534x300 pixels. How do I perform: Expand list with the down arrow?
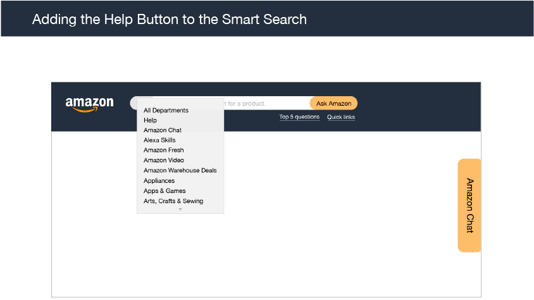coord(180,209)
